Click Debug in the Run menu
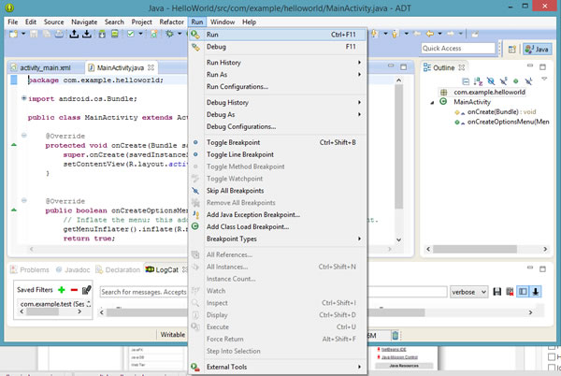561x376 pixels. pos(216,46)
